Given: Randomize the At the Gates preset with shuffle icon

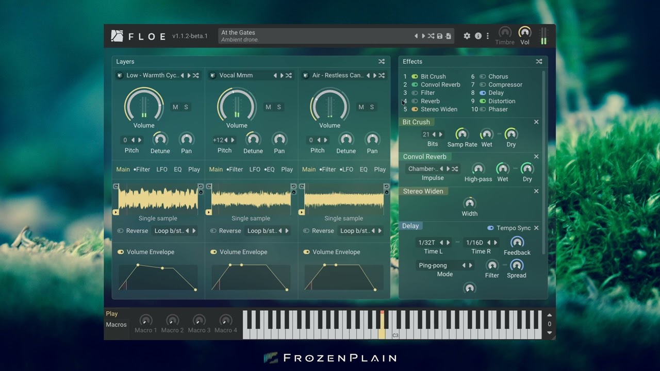Looking at the screenshot, I should click(431, 36).
